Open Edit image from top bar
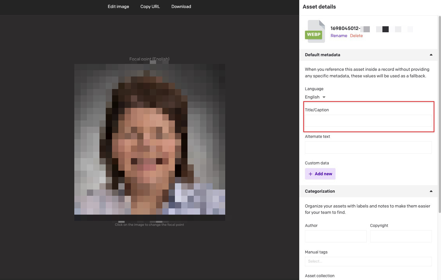 coord(118,7)
